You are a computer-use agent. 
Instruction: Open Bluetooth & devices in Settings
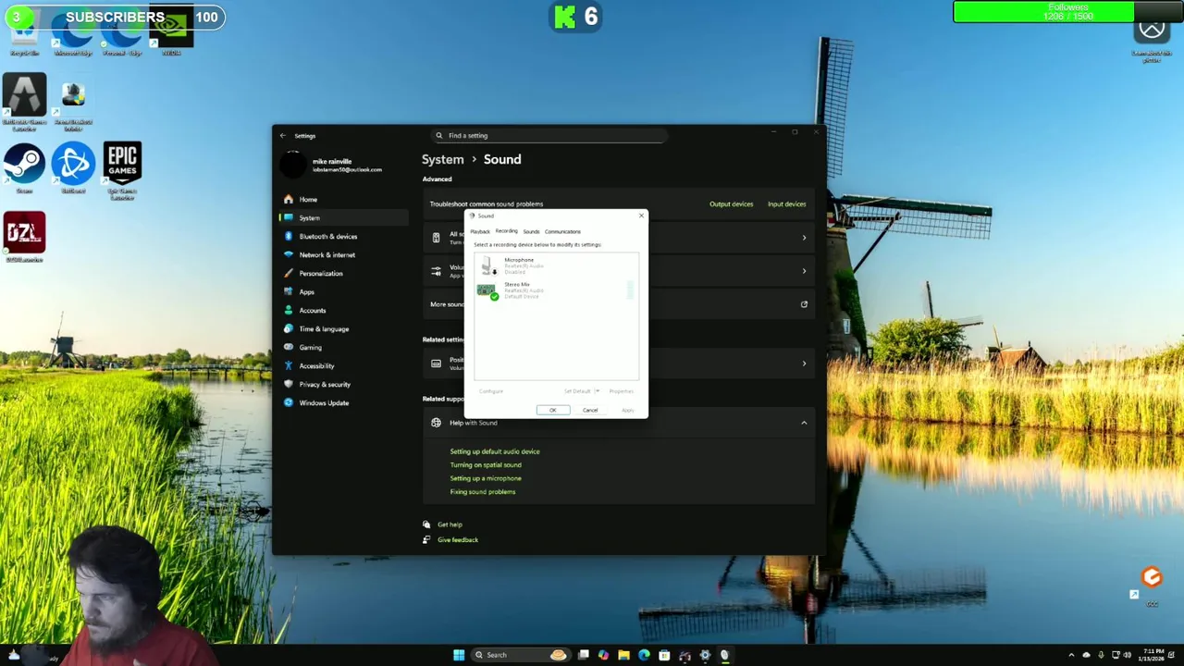pos(342,237)
